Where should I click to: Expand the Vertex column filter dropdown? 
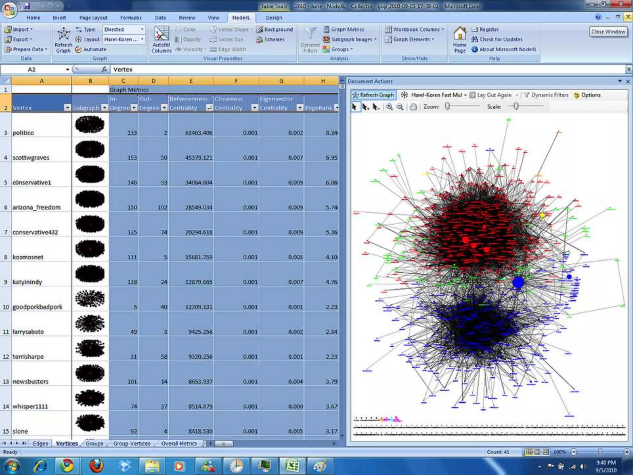(x=67, y=108)
